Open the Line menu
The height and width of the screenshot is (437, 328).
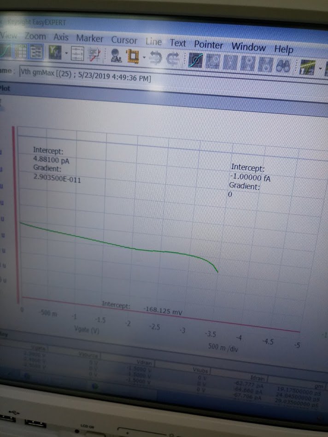pyautogui.click(x=153, y=41)
